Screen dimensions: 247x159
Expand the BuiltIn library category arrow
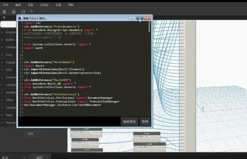tap(2, 40)
